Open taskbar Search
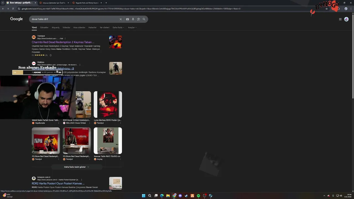 (x=150, y=196)
